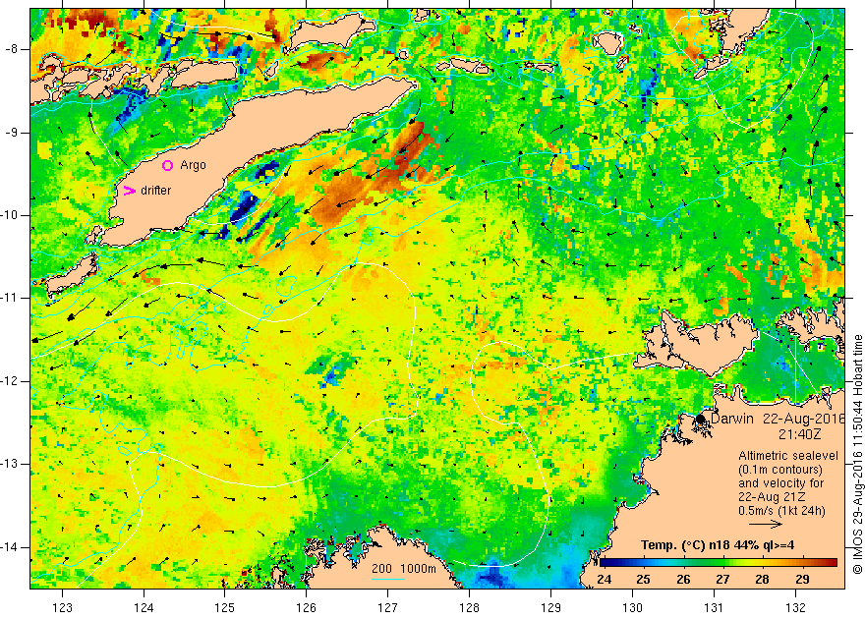
Task: Click the temperature color bar
Action: 719,562
